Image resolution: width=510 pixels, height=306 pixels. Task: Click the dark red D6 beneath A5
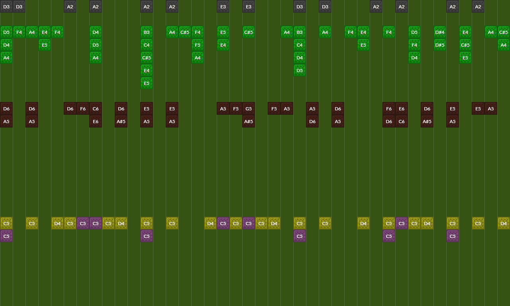(312, 121)
